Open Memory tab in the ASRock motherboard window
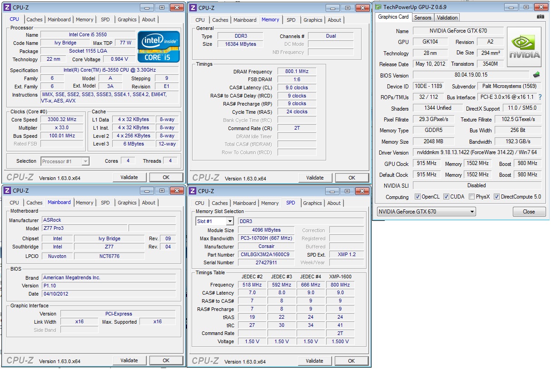551x369 pixels. coord(84,203)
